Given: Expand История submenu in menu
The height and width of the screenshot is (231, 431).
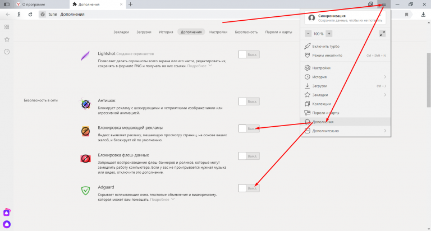Looking at the screenshot, I should pyautogui.click(x=385, y=77).
